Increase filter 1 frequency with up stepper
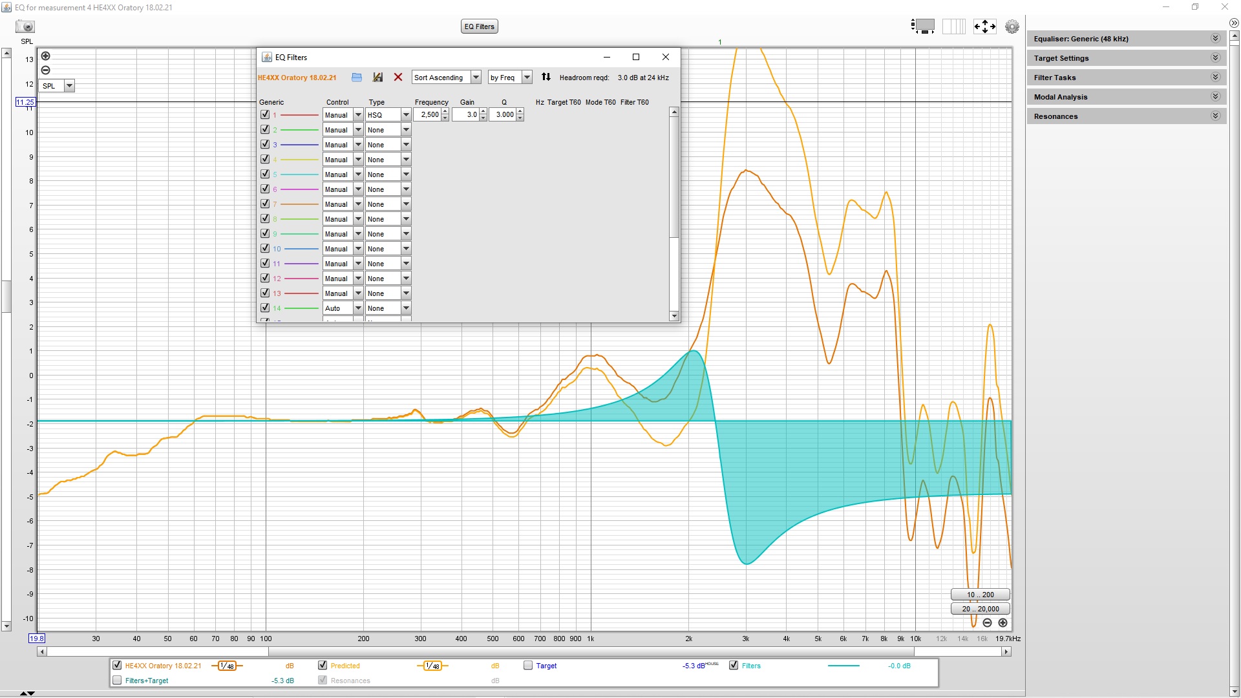 click(x=445, y=112)
